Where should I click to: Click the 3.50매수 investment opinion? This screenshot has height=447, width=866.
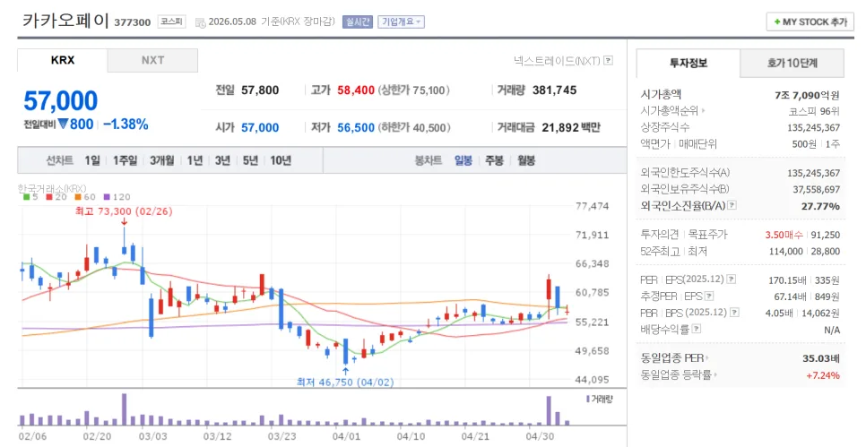pyautogui.click(x=784, y=235)
